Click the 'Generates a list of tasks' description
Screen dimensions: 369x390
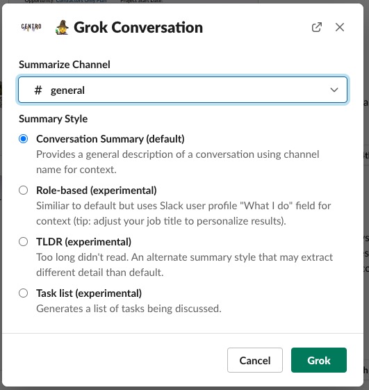point(129,309)
